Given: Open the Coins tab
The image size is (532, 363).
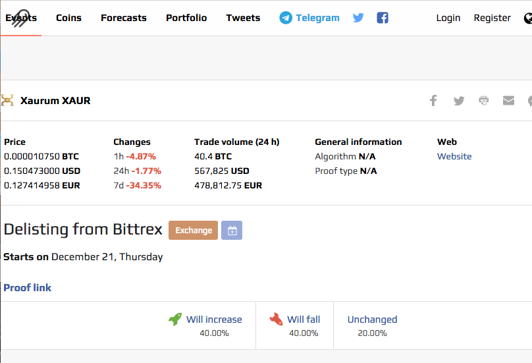Looking at the screenshot, I should tap(68, 18).
